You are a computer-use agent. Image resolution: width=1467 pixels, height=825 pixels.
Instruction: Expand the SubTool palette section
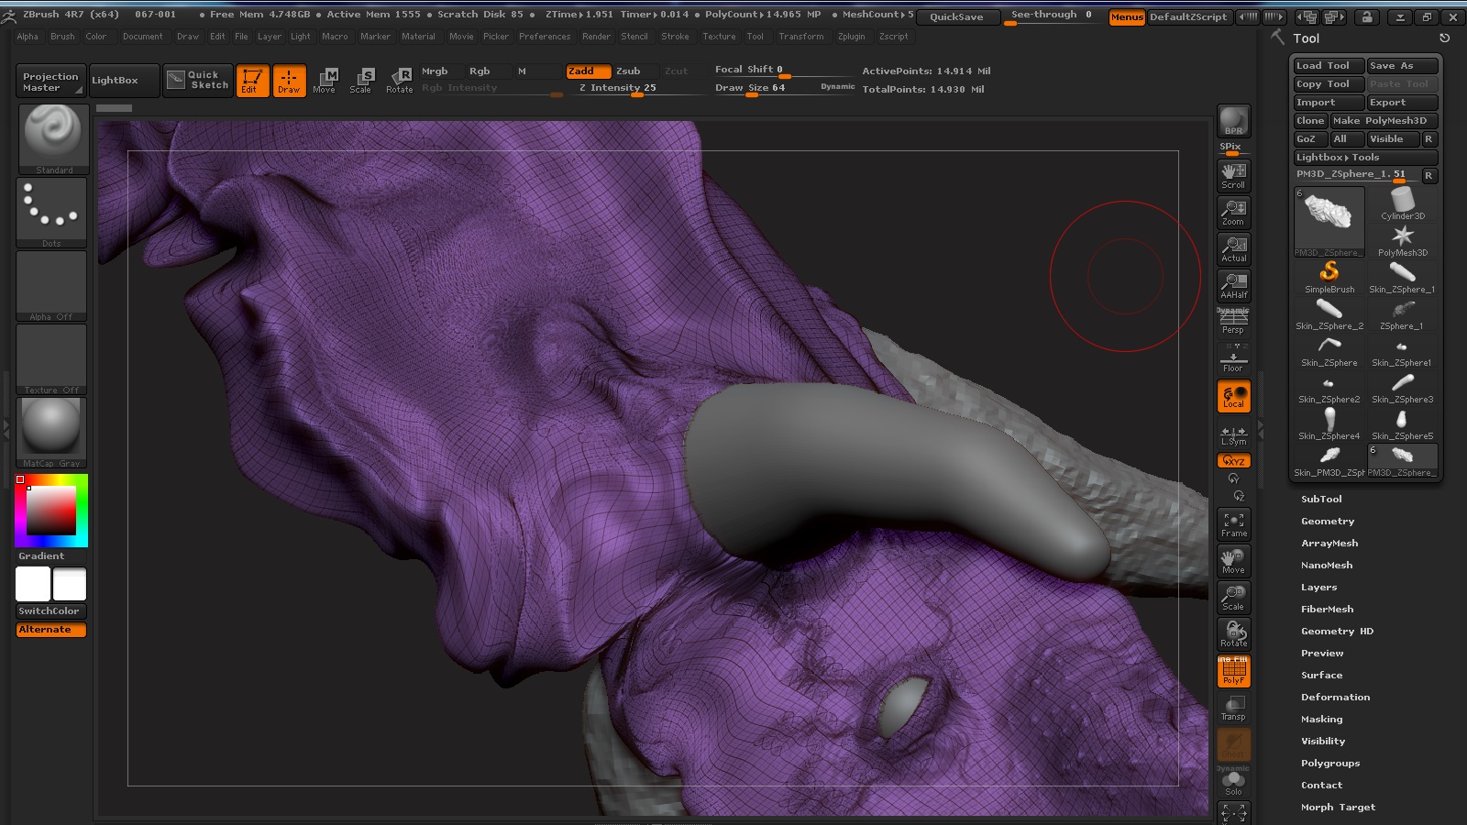click(1321, 500)
